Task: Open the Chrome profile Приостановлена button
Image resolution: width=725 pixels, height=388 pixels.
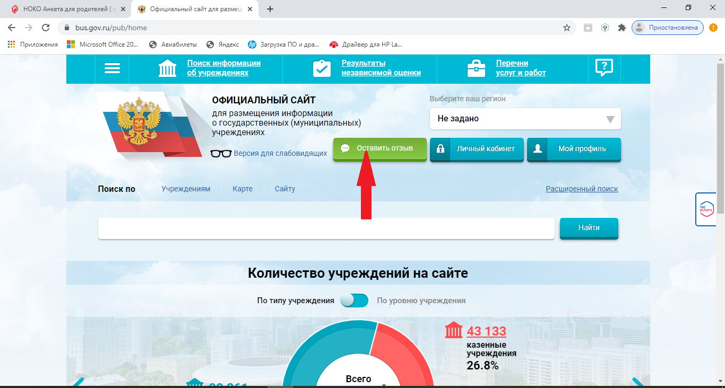Action: point(668,28)
